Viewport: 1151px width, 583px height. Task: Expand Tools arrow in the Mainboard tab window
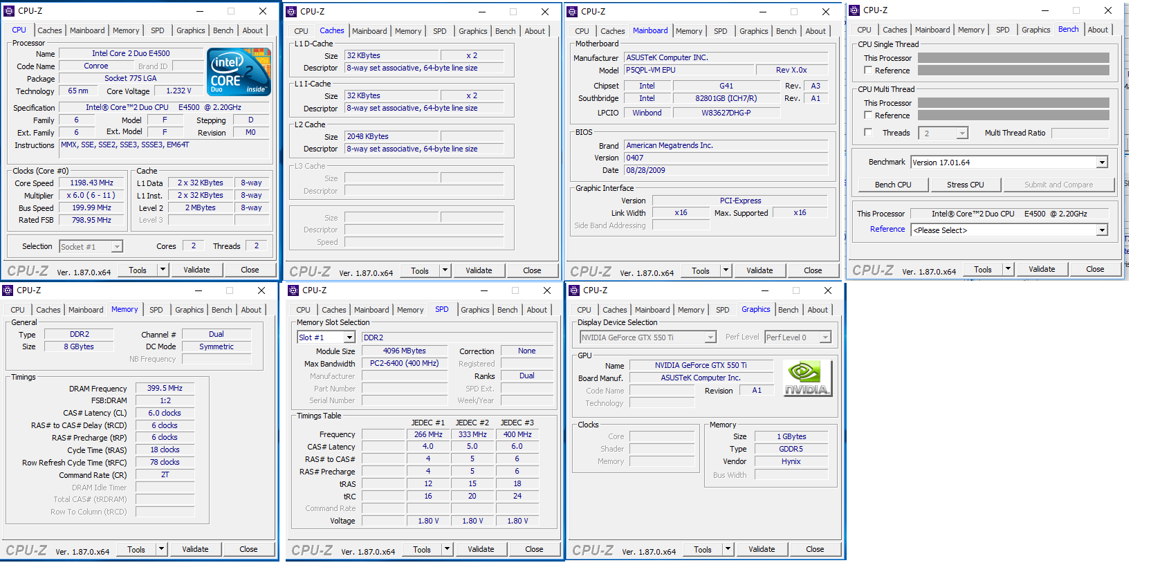(726, 270)
